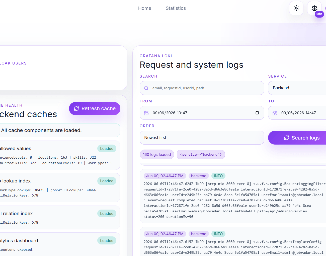Click the GRAFANA LOKI label
The height and width of the screenshot is (256, 326).
pos(156,56)
